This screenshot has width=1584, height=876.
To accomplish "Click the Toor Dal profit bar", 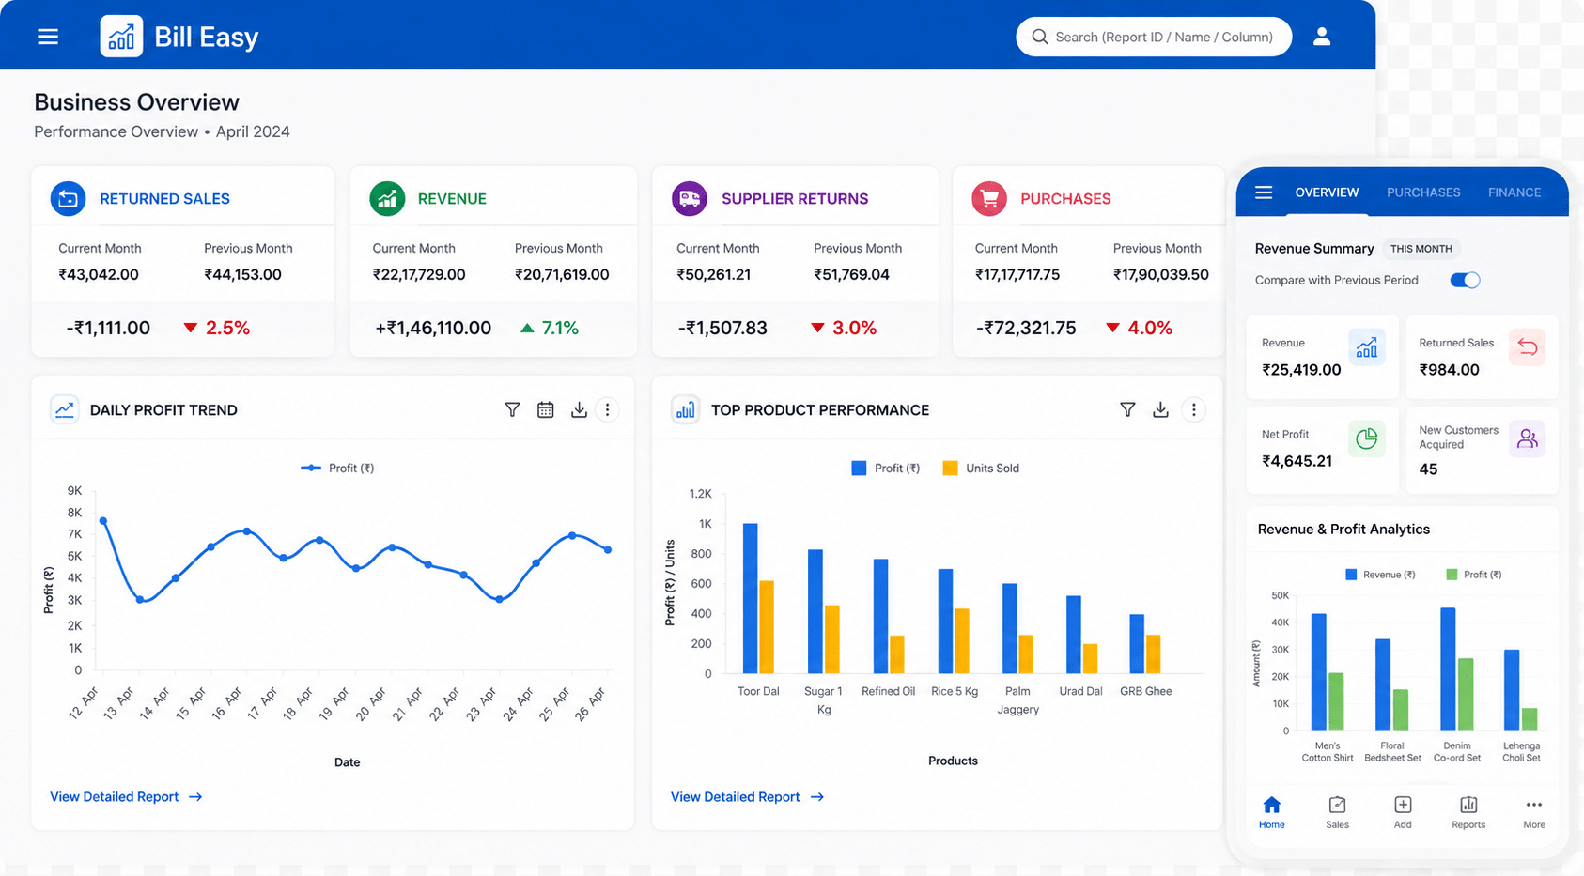I will (x=750, y=598).
